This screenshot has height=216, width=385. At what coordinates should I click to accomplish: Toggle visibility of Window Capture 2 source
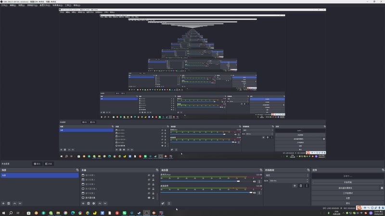pyautogui.click(x=149, y=193)
